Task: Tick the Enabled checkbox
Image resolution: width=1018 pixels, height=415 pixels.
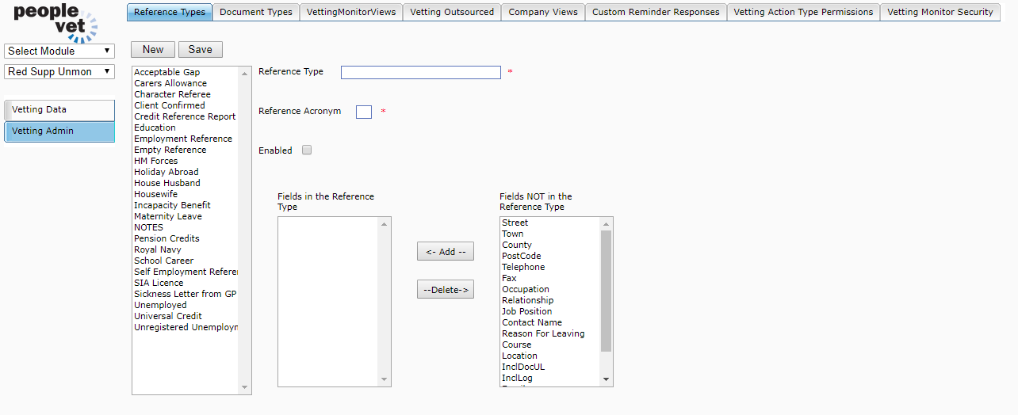Action: (x=307, y=150)
